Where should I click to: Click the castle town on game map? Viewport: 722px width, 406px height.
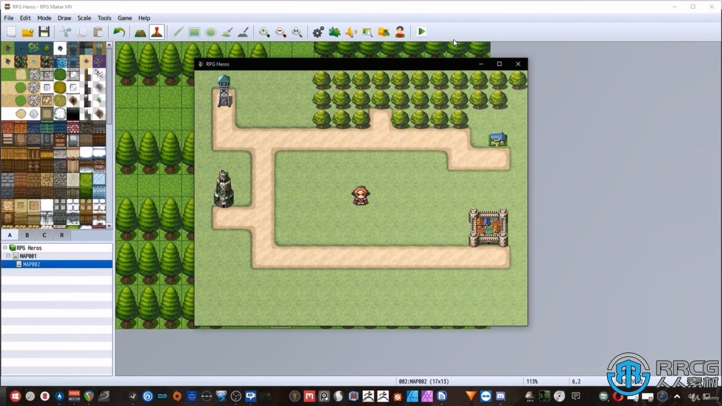pyautogui.click(x=488, y=227)
